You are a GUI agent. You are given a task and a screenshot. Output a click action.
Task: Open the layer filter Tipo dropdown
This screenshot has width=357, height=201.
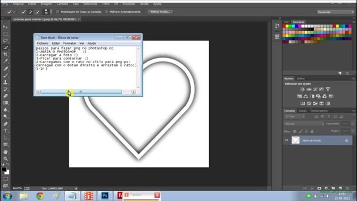(x=295, y=117)
